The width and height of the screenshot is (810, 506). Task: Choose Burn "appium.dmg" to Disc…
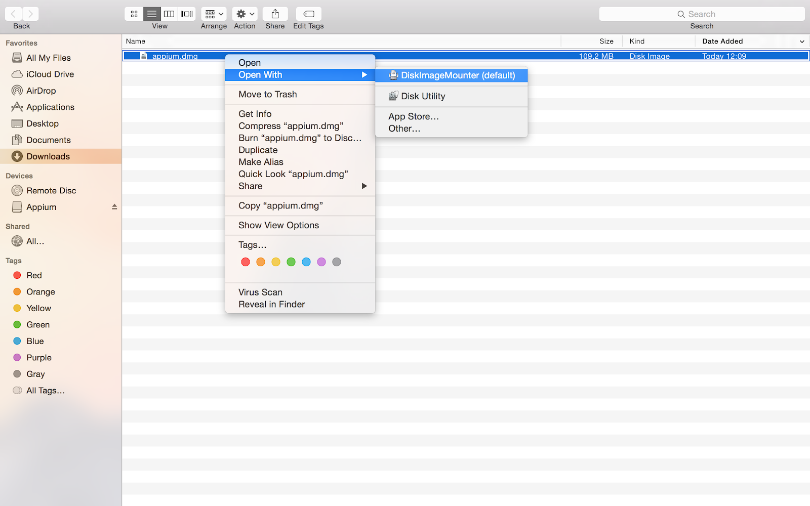point(300,138)
